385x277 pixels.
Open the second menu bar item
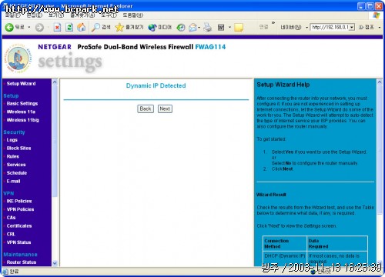[35, 15]
